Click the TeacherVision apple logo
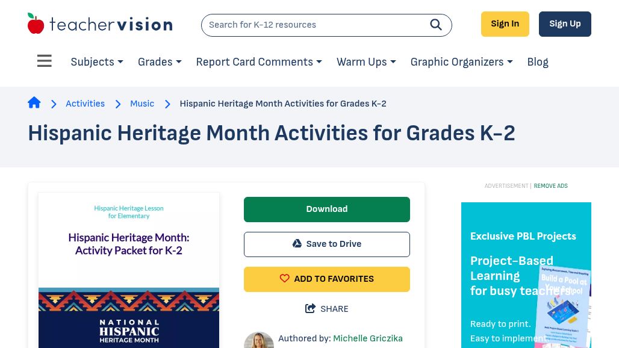619x348 pixels. click(x=36, y=24)
